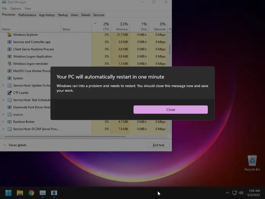Expand Service Host: Task Scheduler group

tap(3, 100)
